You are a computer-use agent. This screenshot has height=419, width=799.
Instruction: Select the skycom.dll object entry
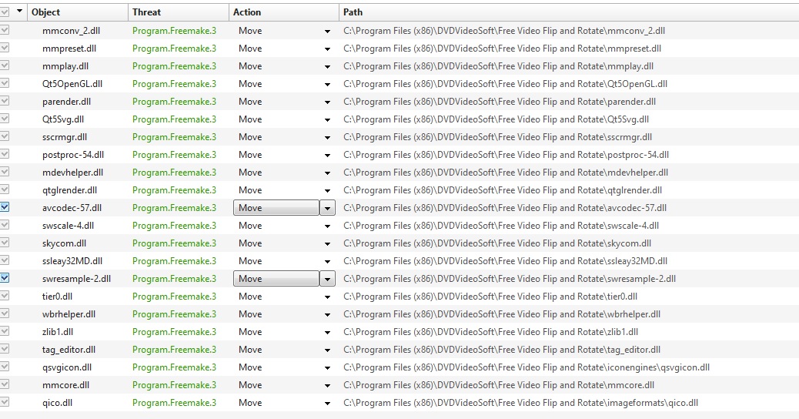coord(64,243)
